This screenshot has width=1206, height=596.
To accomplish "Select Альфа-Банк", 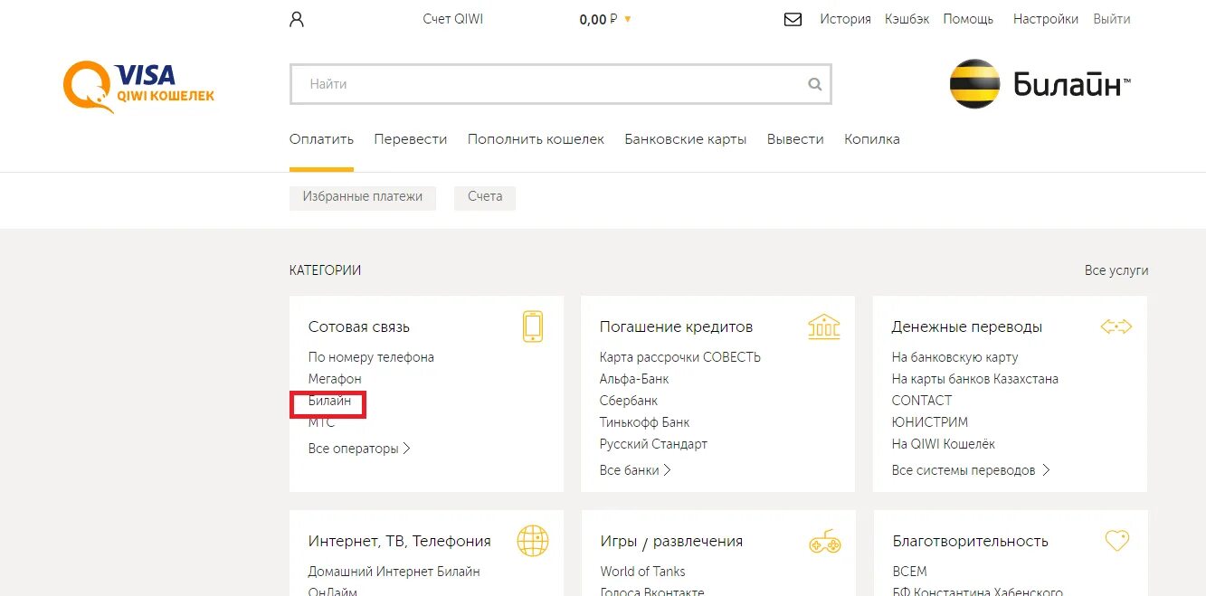I will (634, 379).
